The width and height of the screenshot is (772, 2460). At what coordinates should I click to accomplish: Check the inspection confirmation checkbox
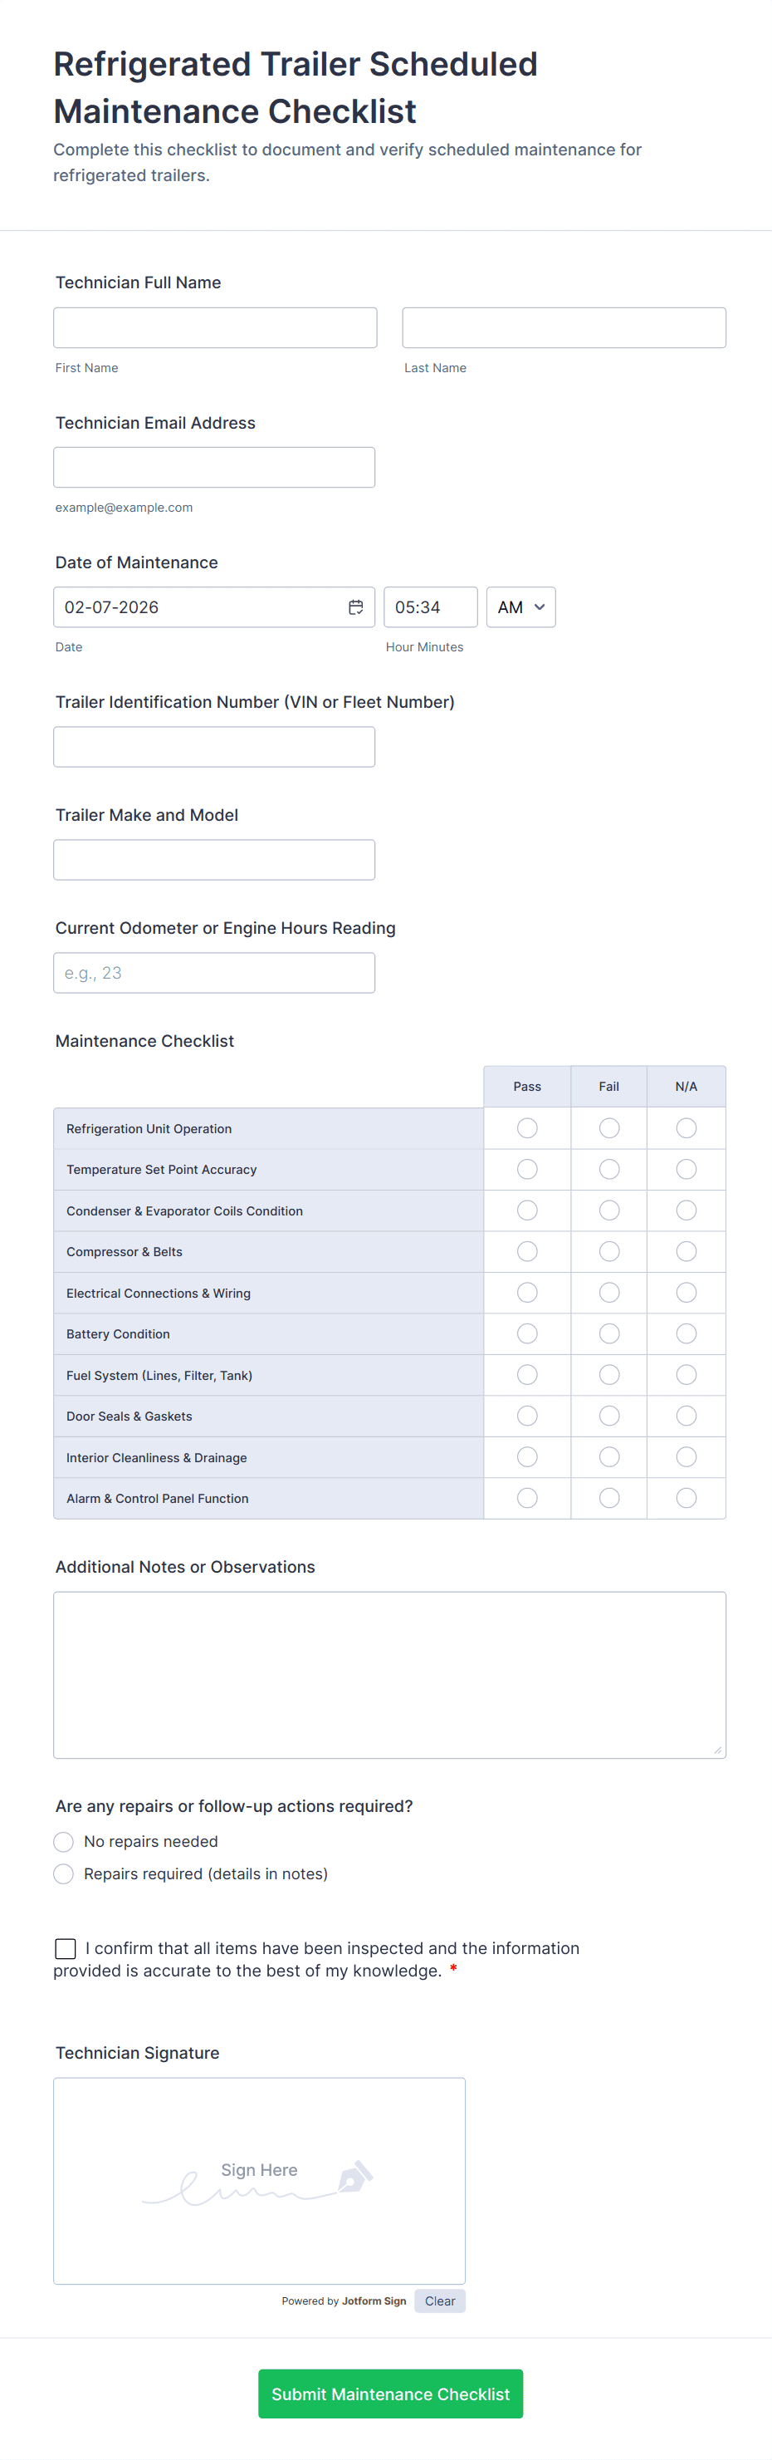point(66,1949)
